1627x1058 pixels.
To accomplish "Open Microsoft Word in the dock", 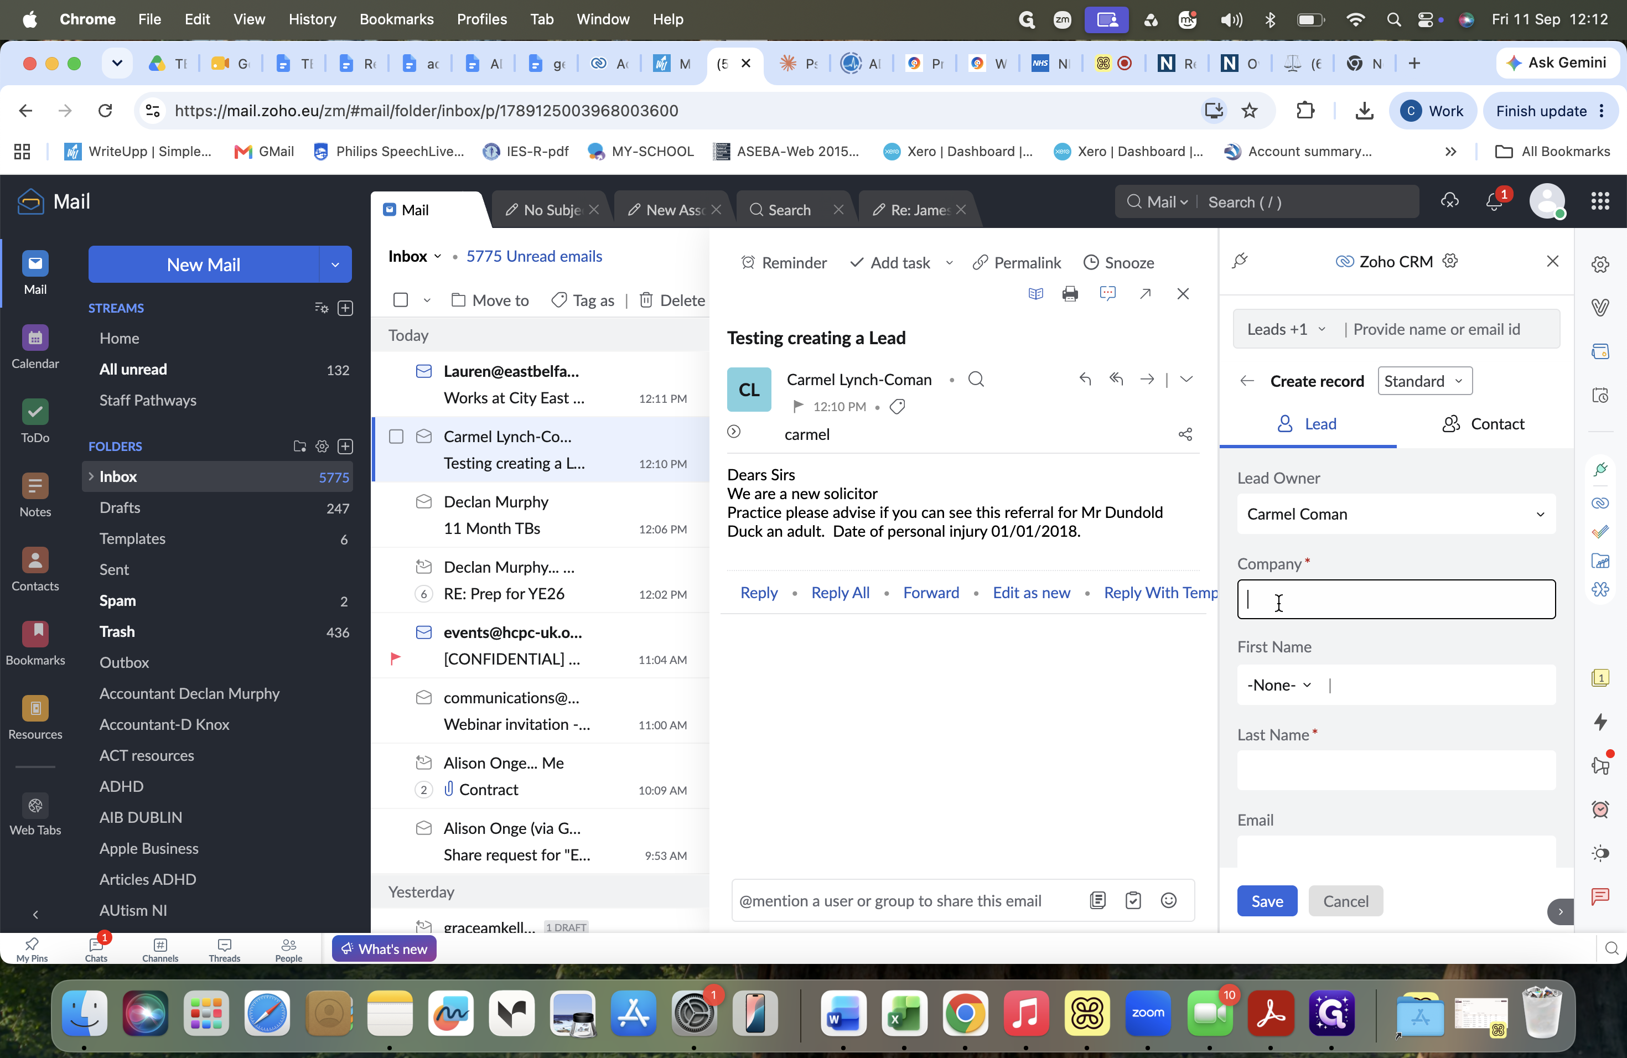I will pyautogui.click(x=843, y=1013).
